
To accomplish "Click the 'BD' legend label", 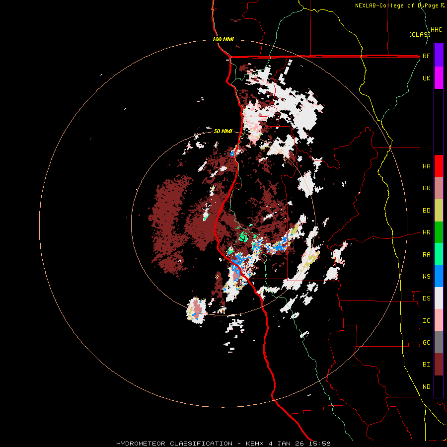I will pyautogui.click(x=426, y=211).
